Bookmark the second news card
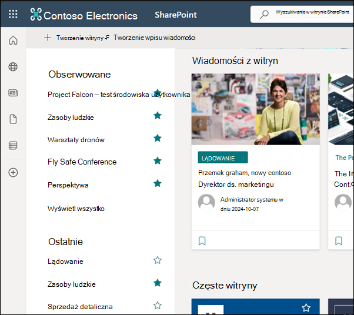This screenshot has height=315, width=354. point(339,241)
